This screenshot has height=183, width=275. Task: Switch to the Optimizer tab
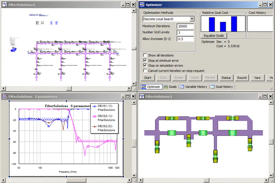(x=151, y=87)
